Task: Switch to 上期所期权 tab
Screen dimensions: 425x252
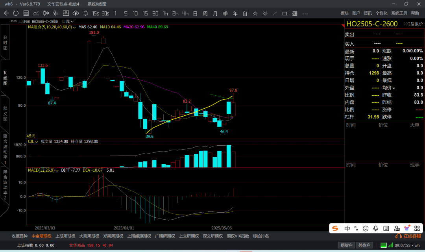Action: tap(65, 236)
